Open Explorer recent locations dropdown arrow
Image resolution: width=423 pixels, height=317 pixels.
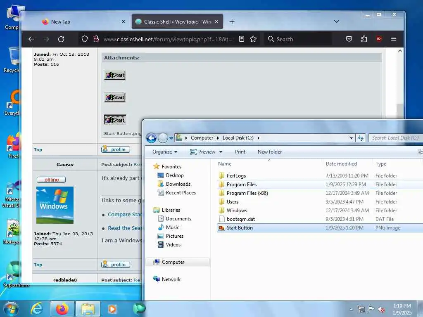(171, 138)
